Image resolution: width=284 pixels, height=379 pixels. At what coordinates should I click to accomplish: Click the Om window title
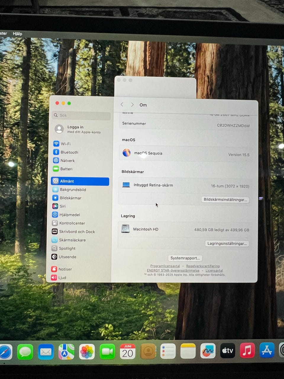point(143,105)
